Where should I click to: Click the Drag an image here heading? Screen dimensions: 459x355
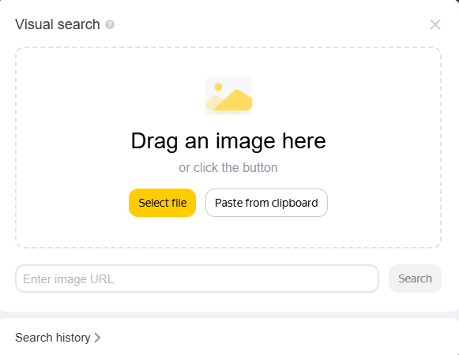[228, 141]
